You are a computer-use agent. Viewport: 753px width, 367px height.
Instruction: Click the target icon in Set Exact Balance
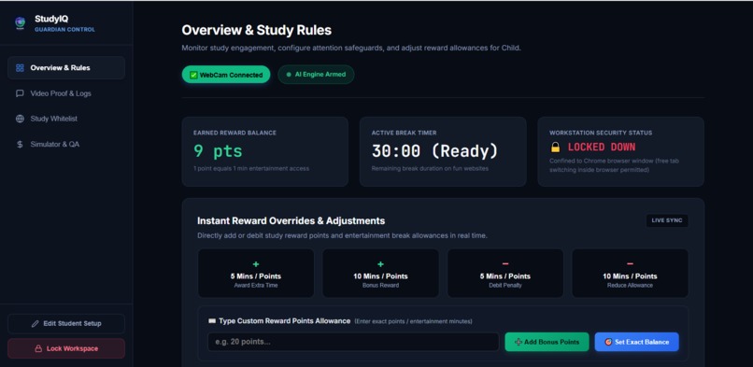(608, 342)
